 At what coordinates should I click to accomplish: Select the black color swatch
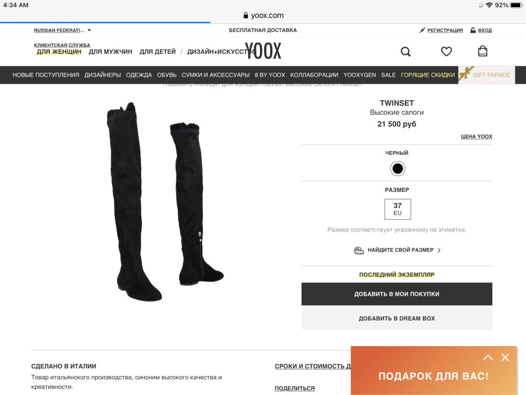(398, 169)
